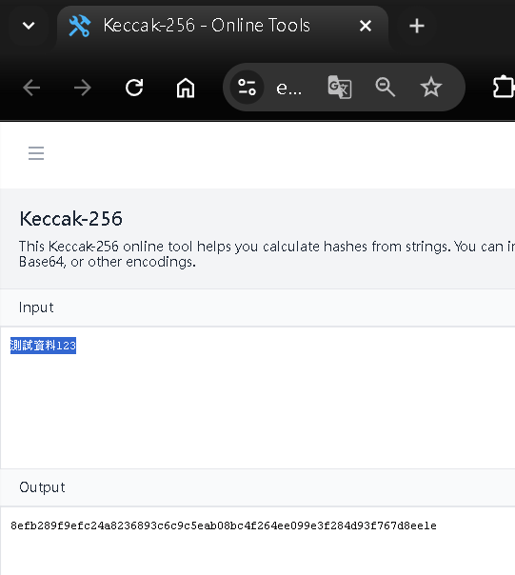Close the Keccak-256 Online Tools tab
Viewport: 515px width, 575px height.
366,26
